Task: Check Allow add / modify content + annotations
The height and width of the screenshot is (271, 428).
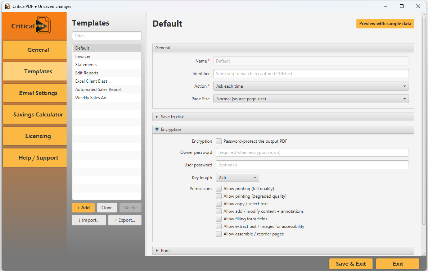Action: [218, 211]
